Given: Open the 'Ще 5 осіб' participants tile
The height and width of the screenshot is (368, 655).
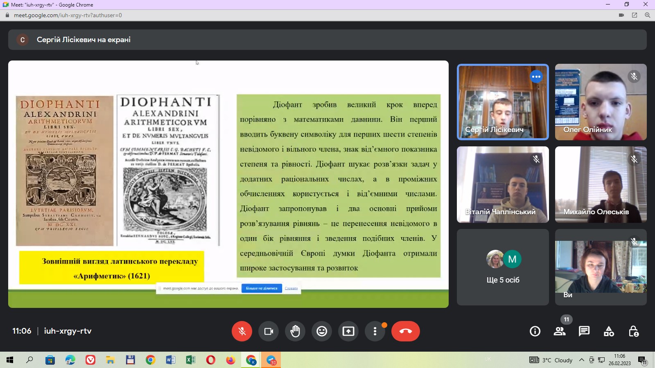Looking at the screenshot, I should pyautogui.click(x=503, y=267).
